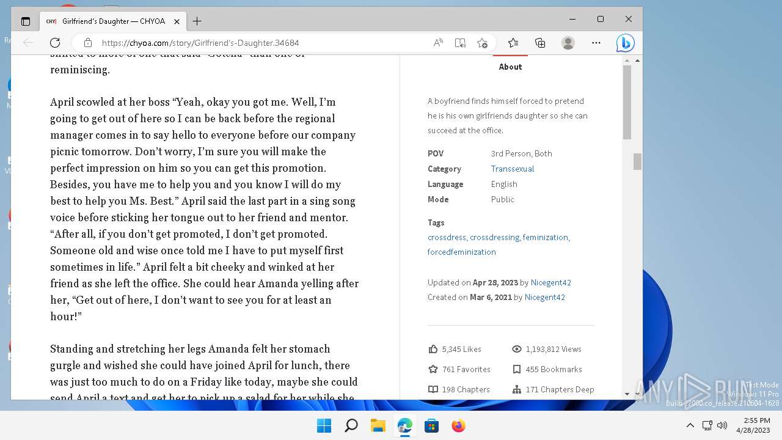Open Immersive Reader icon

(x=460, y=43)
